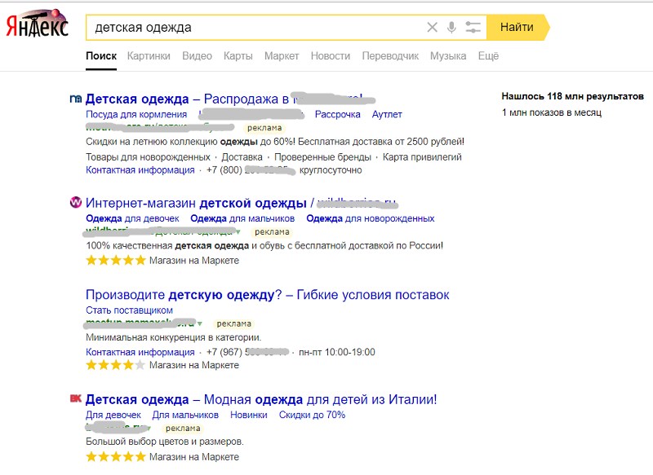Viewport: 653px width, 475px height.
Task: Open the Переводчик tab
Action: tap(390, 56)
